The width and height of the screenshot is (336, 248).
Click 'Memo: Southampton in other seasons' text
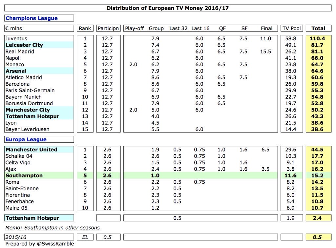(52, 227)
